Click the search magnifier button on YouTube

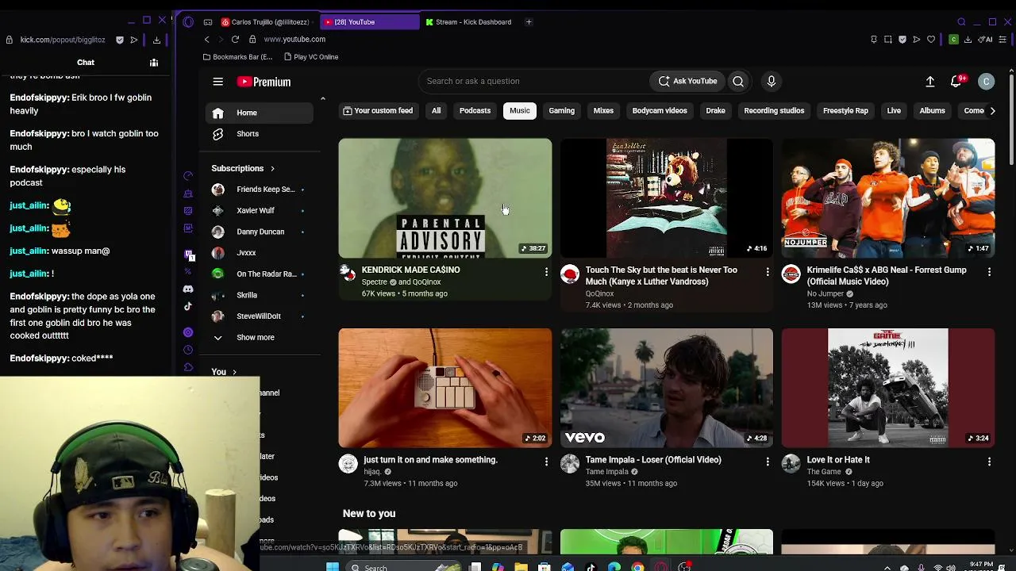[x=738, y=81]
